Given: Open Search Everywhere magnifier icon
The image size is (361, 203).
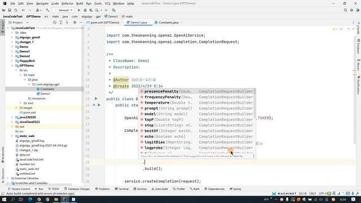Looking at the screenshot, I should [x=345, y=10].
